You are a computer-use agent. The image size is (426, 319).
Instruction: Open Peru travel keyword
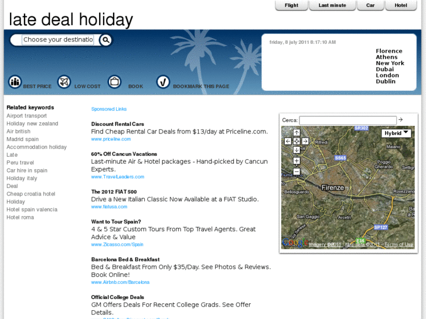20,163
